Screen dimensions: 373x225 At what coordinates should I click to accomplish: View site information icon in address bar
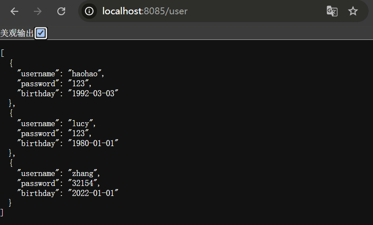[x=89, y=11]
